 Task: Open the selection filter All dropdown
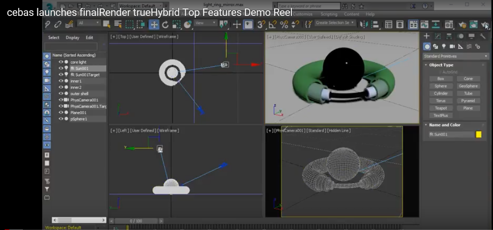tap(89, 23)
